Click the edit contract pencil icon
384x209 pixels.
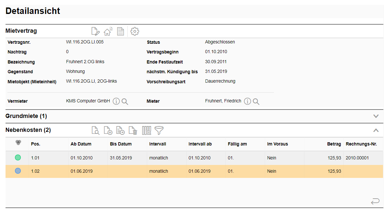pos(96,31)
